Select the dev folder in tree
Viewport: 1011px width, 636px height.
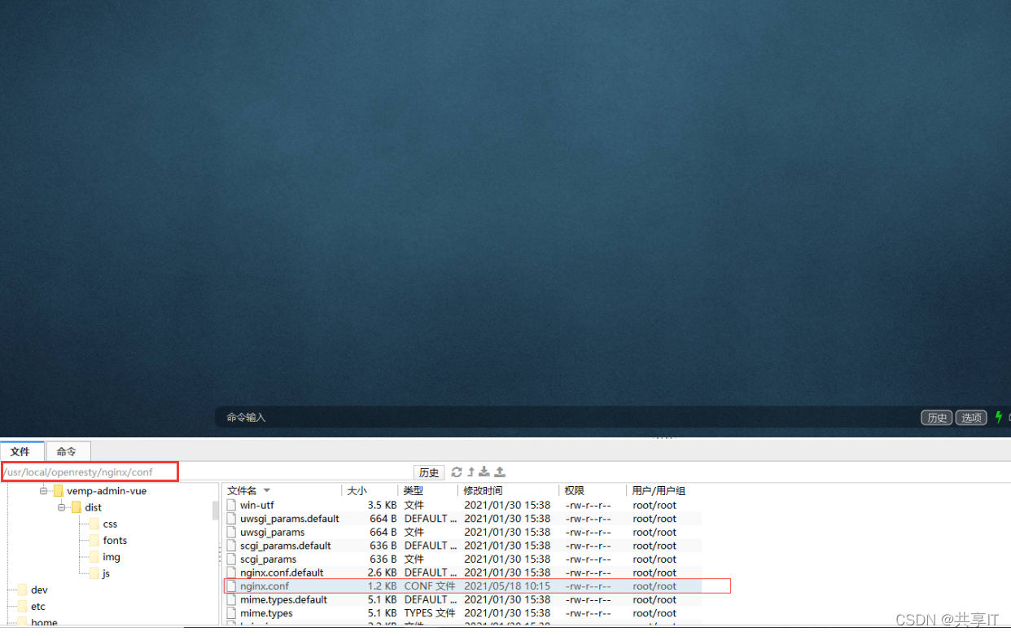tap(39, 590)
